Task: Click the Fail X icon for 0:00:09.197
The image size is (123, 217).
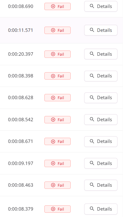Action: point(53,163)
